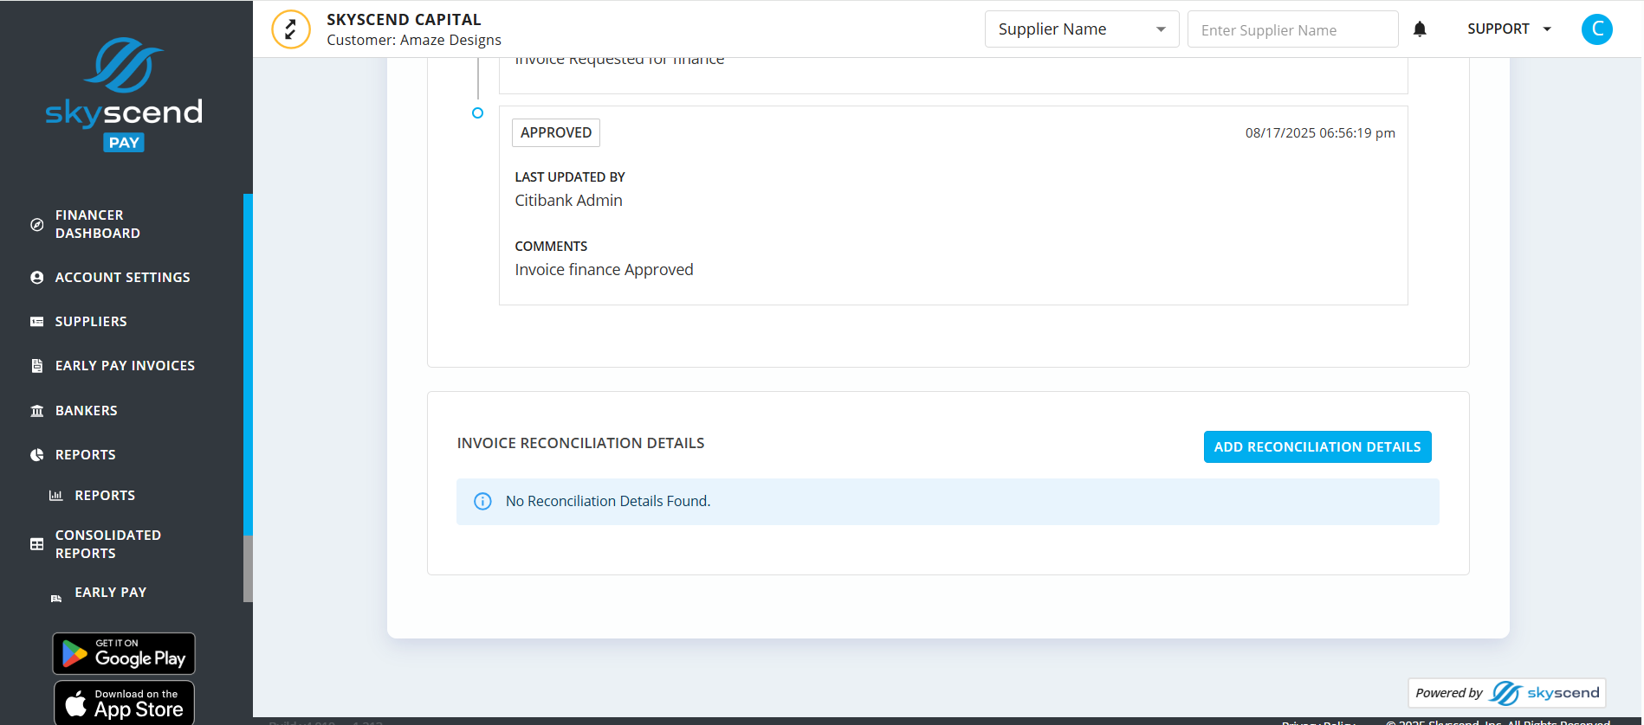Click the user avatar C icon
The image size is (1644, 725).
[x=1597, y=29]
